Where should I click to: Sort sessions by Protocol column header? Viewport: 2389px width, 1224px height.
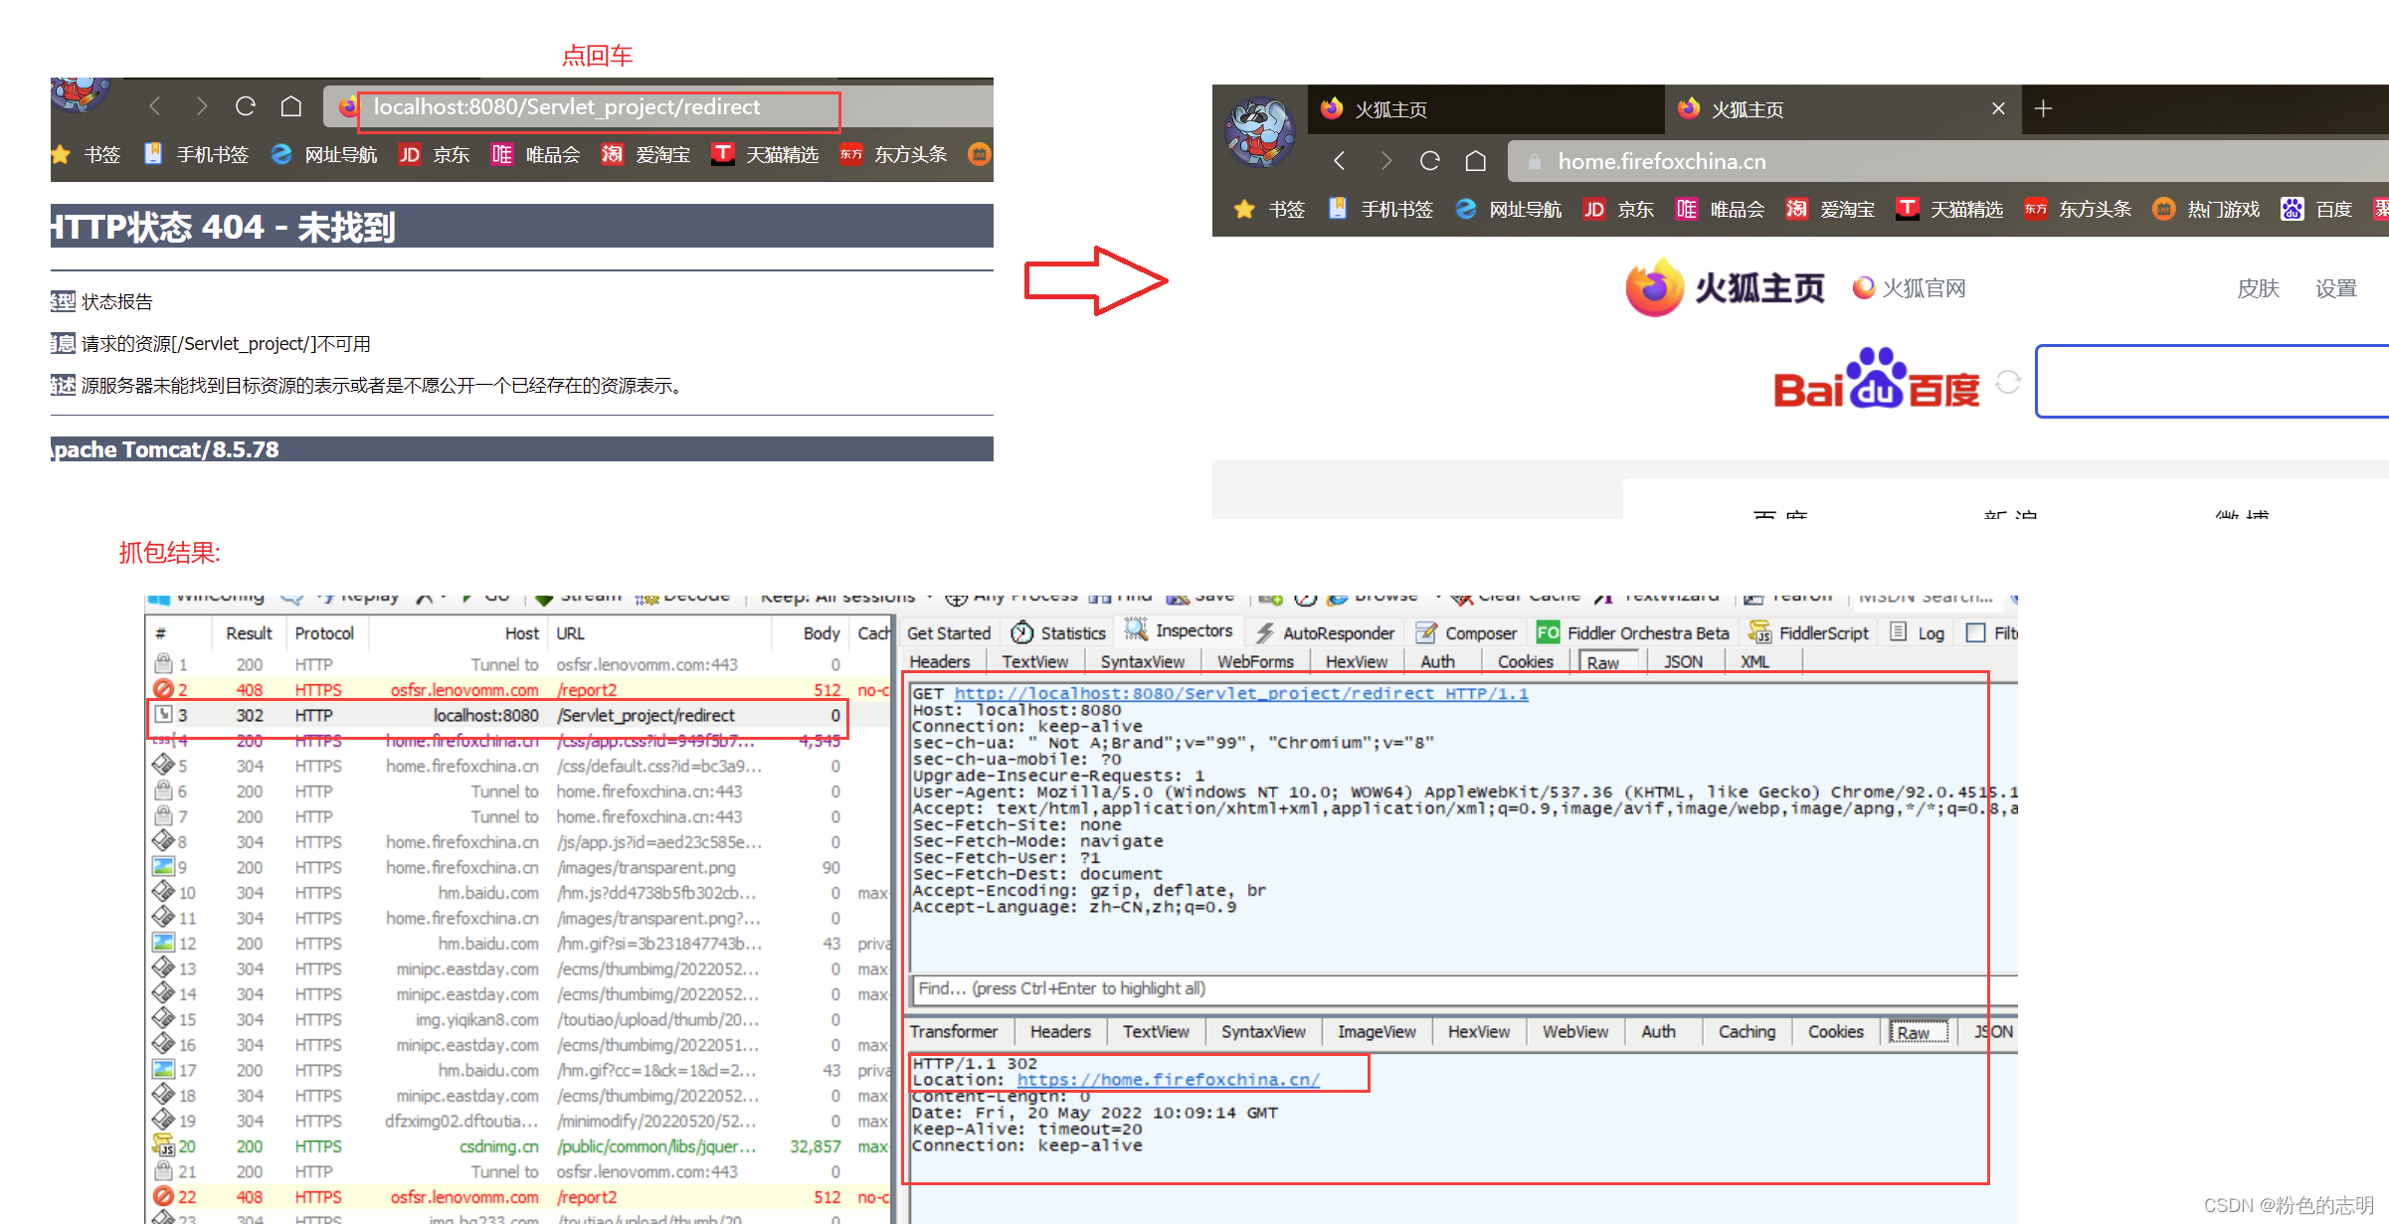324,632
